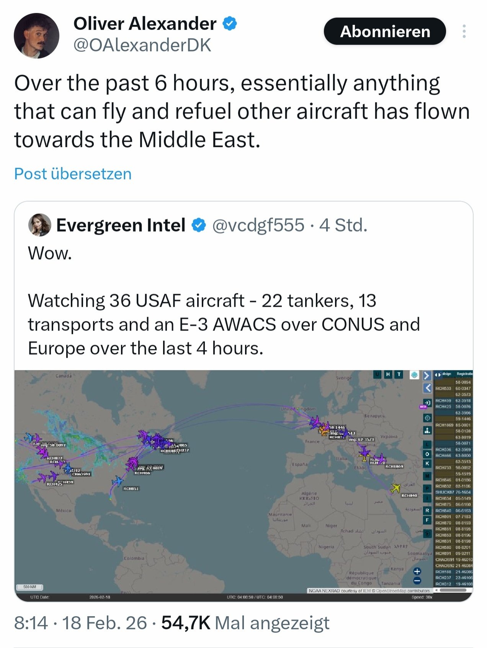
Task: Toggle the H button on the map
Action: 388,374
